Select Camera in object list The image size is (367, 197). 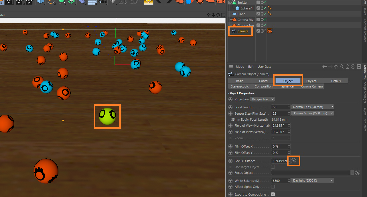point(243,31)
